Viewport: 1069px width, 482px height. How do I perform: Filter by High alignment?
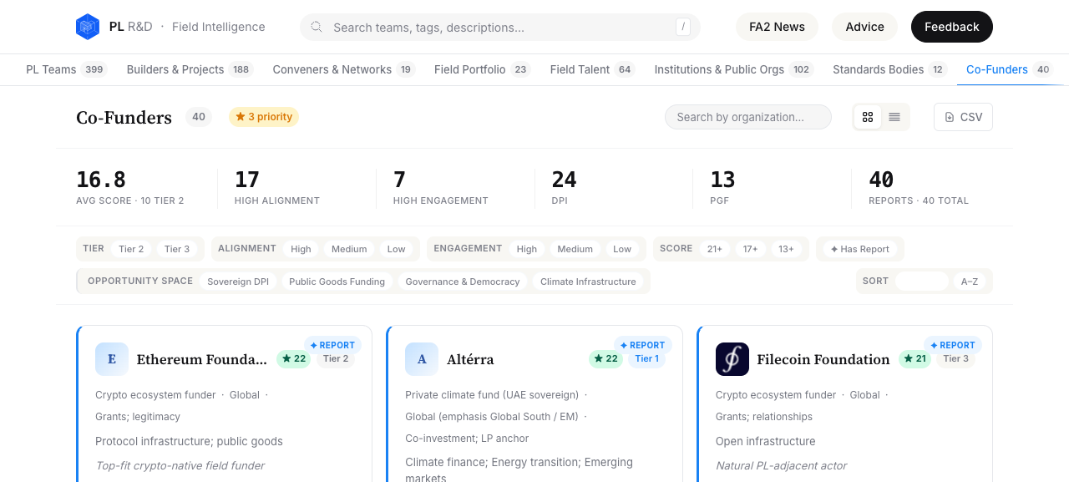click(x=301, y=249)
